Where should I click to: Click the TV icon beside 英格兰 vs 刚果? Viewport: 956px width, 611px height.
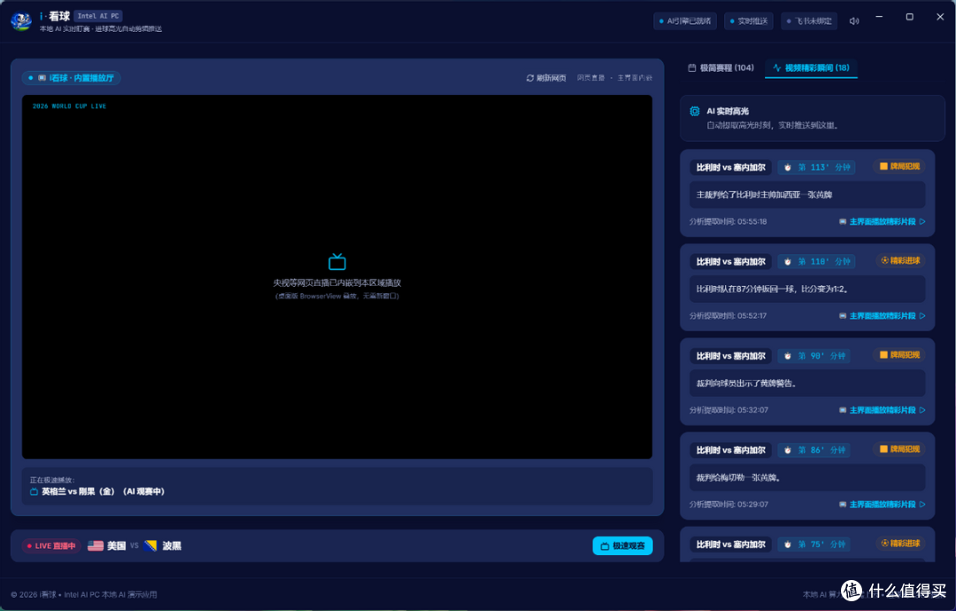[35, 491]
